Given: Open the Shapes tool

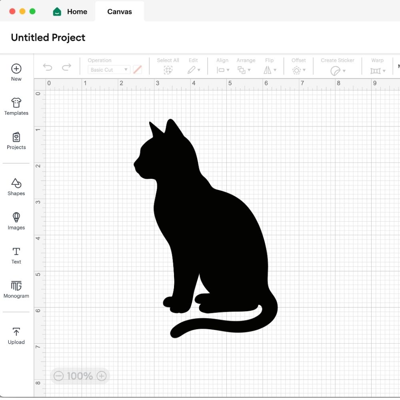Looking at the screenshot, I should click(x=16, y=187).
